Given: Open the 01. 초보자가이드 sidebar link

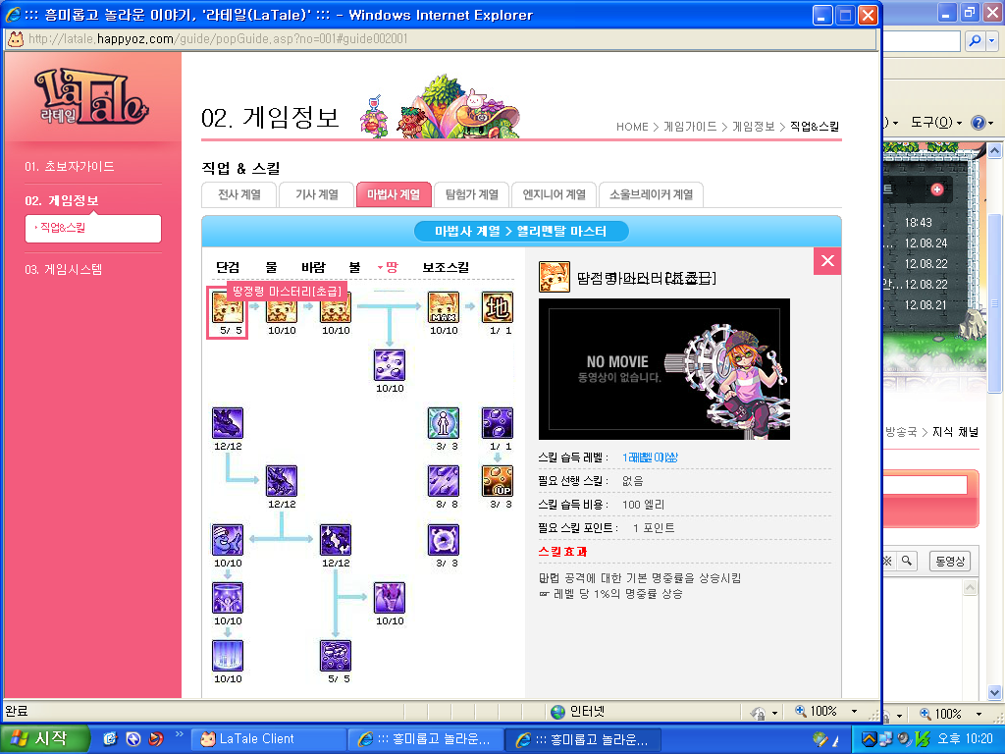Looking at the screenshot, I should (70, 167).
